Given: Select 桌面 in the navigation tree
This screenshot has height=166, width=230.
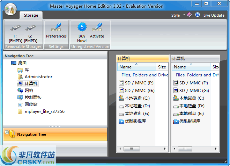Looking at the screenshot, I should pyautogui.click(x=22, y=63).
